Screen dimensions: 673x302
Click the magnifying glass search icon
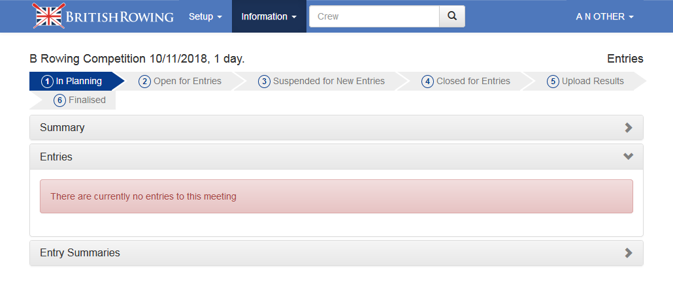451,16
